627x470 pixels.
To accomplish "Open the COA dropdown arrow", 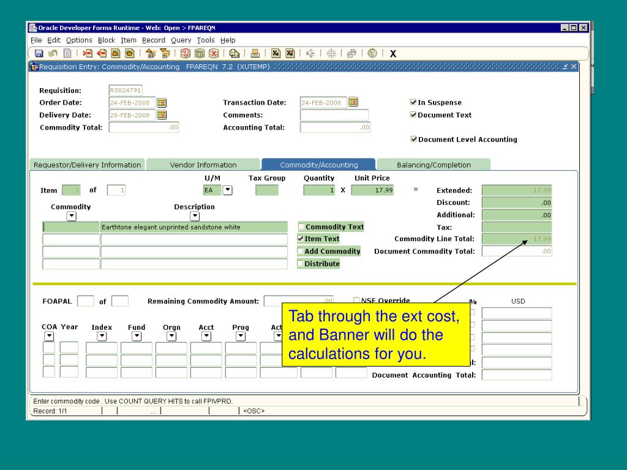I will click(x=49, y=336).
